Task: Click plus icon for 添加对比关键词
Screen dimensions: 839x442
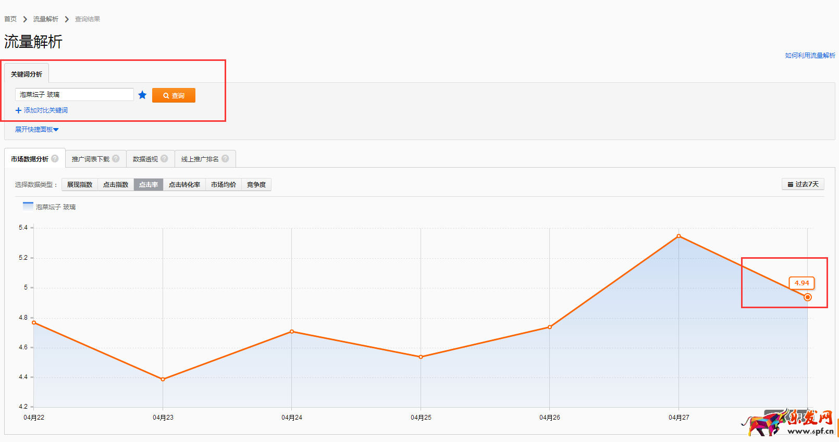Action: (18, 110)
